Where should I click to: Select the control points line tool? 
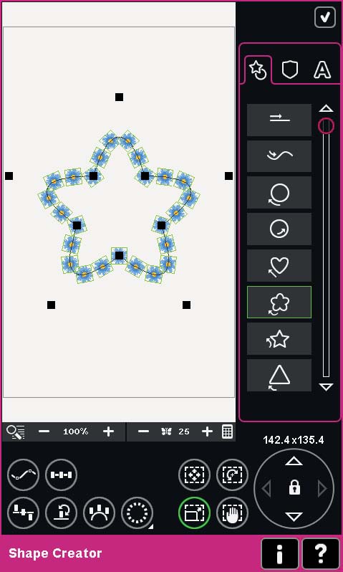[x=24, y=475]
